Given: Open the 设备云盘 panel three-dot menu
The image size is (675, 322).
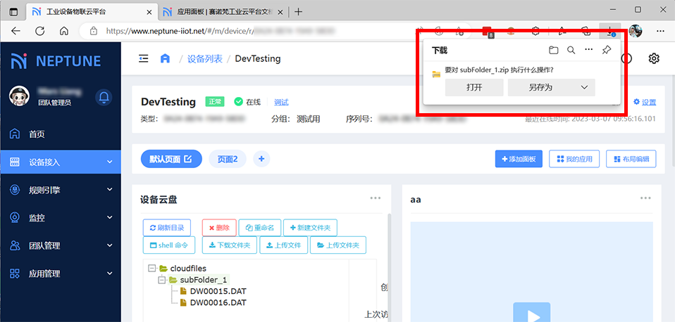Looking at the screenshot, I should [x=376, y=198].
